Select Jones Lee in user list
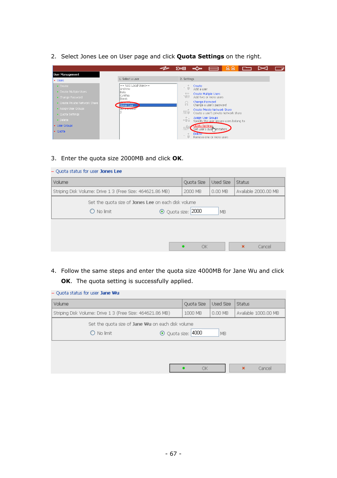The width and height of the screenshot is (337, 478). click(x=148, y=105)
